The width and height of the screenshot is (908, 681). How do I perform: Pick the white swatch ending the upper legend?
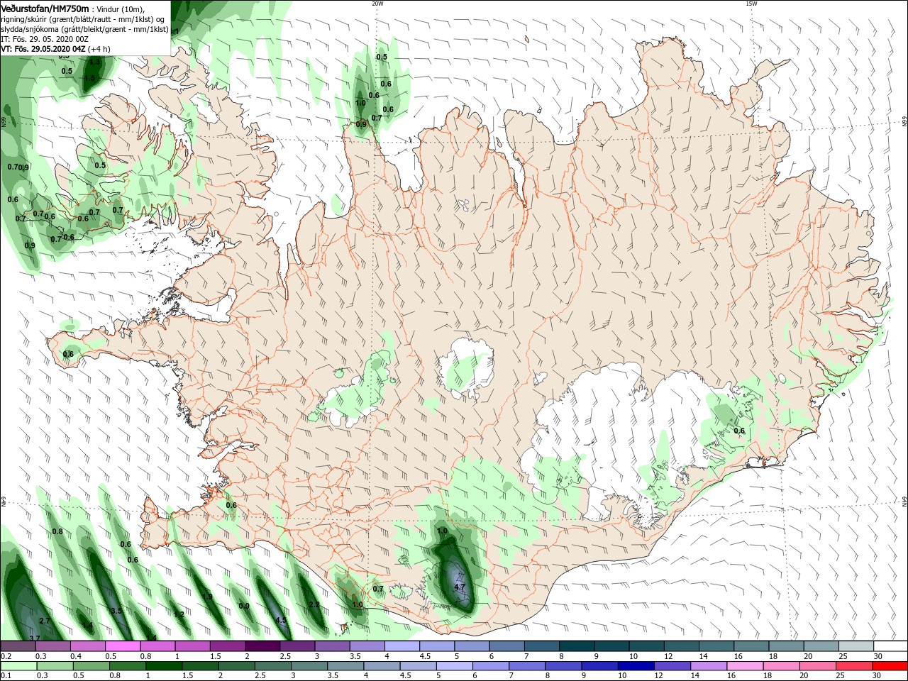click(890, 646)
